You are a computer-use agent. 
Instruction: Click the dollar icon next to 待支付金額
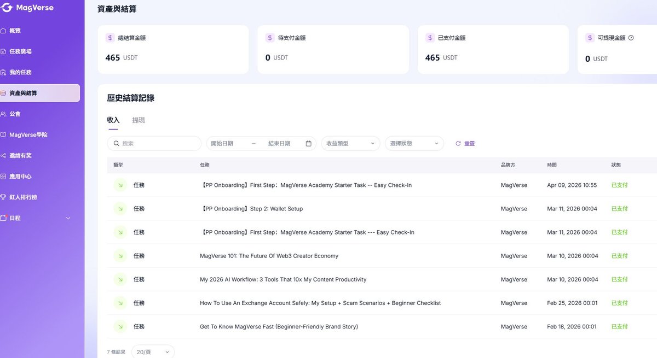(x=269, y=38)
